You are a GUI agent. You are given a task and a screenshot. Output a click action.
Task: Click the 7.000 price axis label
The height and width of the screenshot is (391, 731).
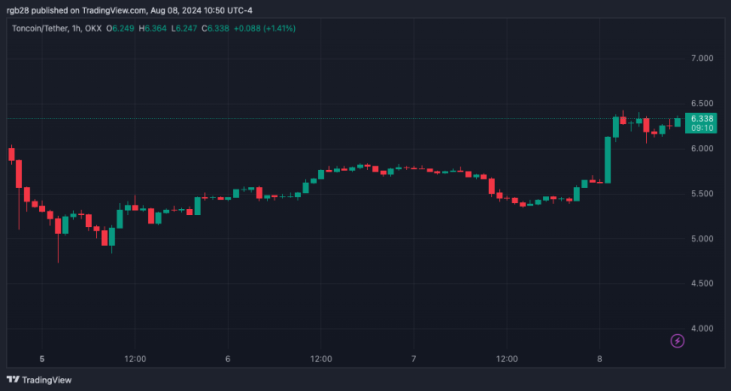(x=702, y=59)
